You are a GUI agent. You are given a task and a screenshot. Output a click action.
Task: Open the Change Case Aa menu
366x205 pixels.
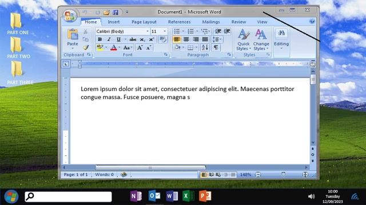pyautogui.click(x=128, y=48)
